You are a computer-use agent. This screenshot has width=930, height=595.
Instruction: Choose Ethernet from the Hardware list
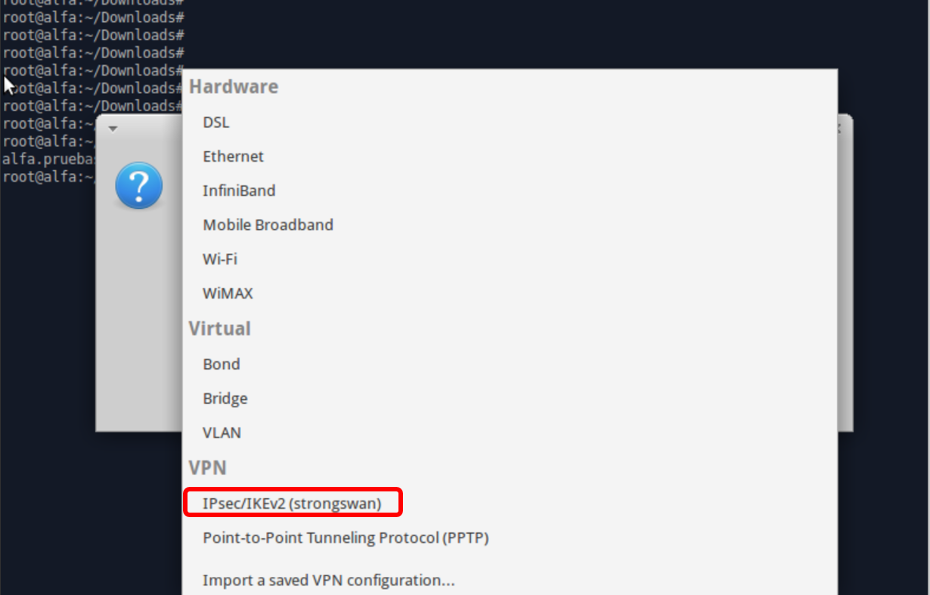[510, 156]
